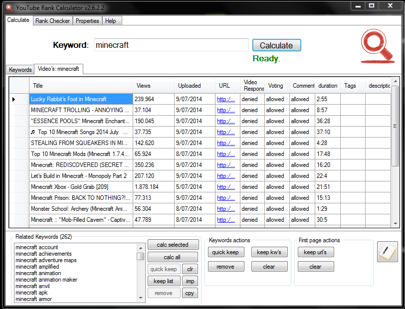Click quick keep under Keywords actions

tap(226, 252)
